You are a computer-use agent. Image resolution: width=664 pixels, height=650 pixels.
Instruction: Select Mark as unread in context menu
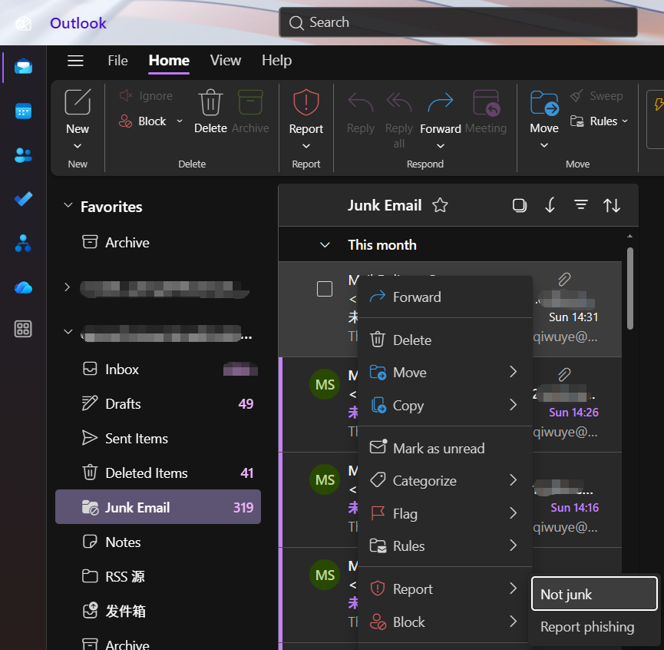click(438, 448)
